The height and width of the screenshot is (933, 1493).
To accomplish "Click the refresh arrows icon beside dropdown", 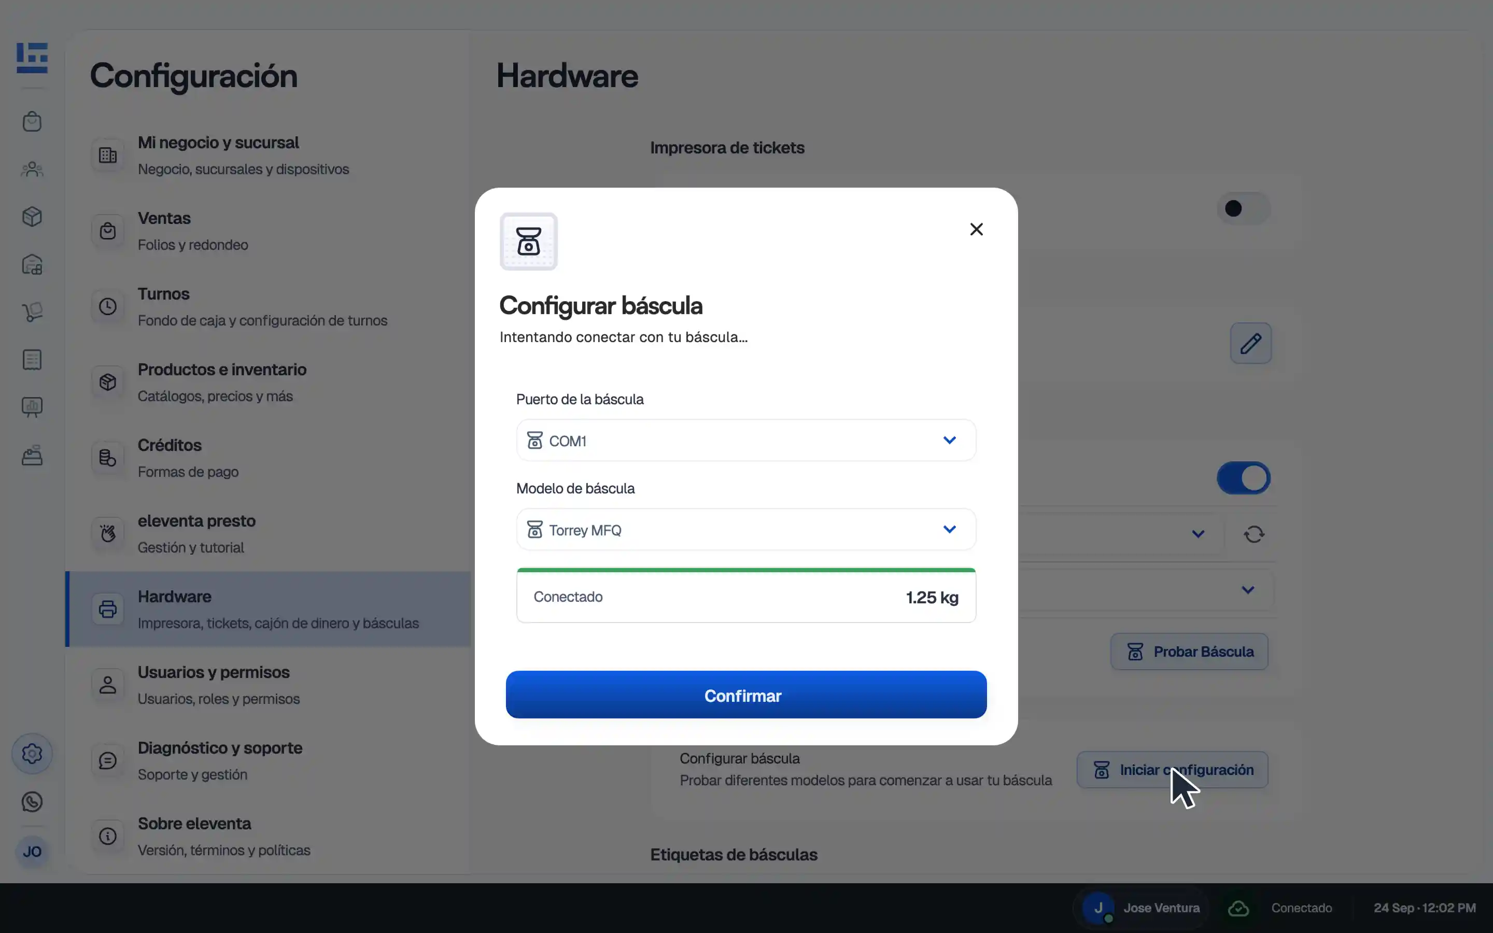I will pyautogui.click(x=1253, y=534).
